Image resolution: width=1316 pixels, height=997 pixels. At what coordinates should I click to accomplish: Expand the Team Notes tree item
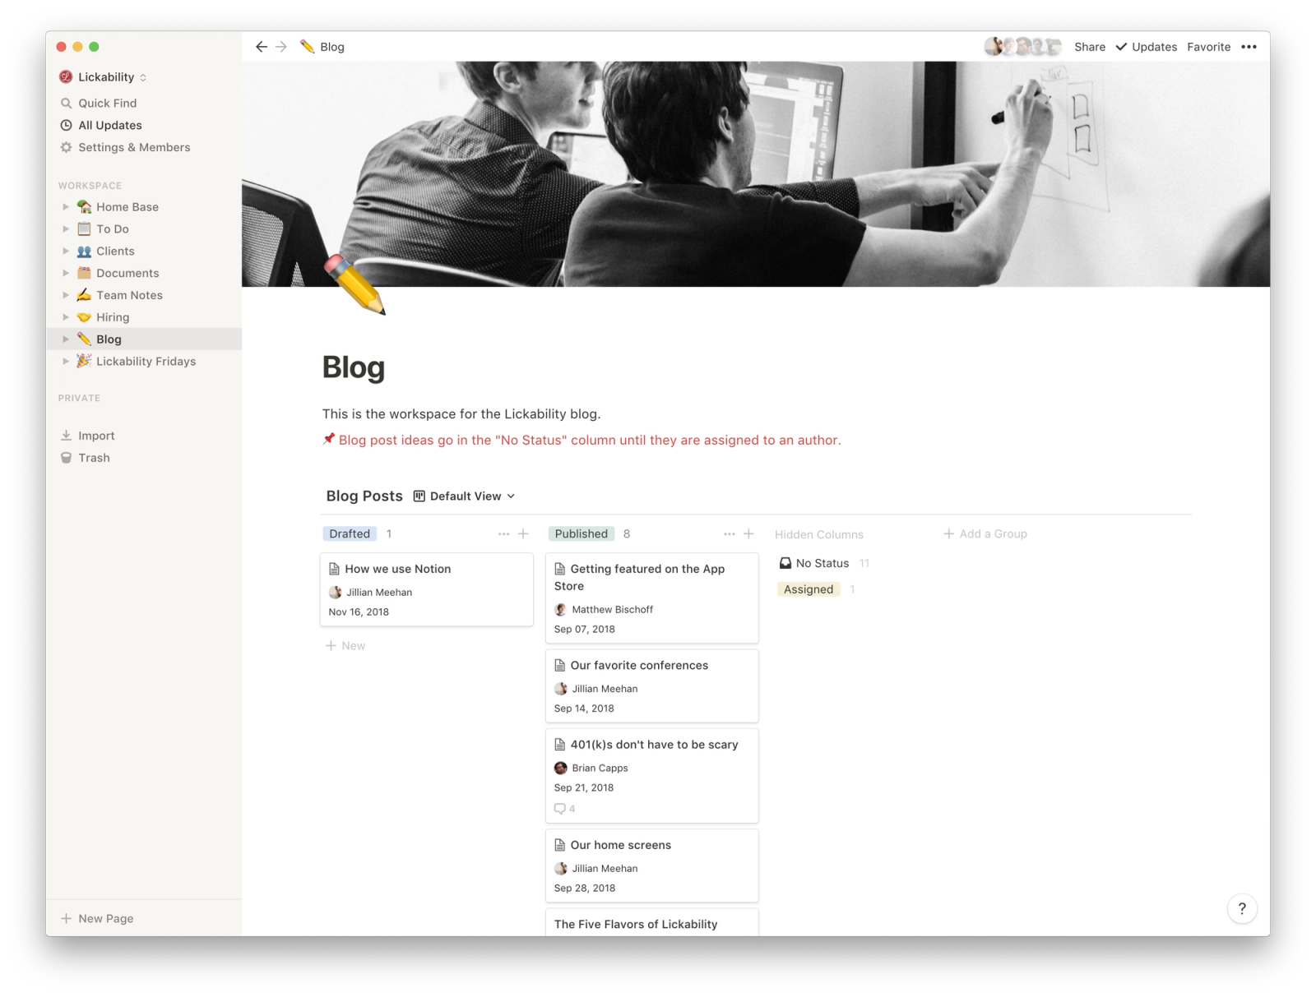(x=66, y=295)
